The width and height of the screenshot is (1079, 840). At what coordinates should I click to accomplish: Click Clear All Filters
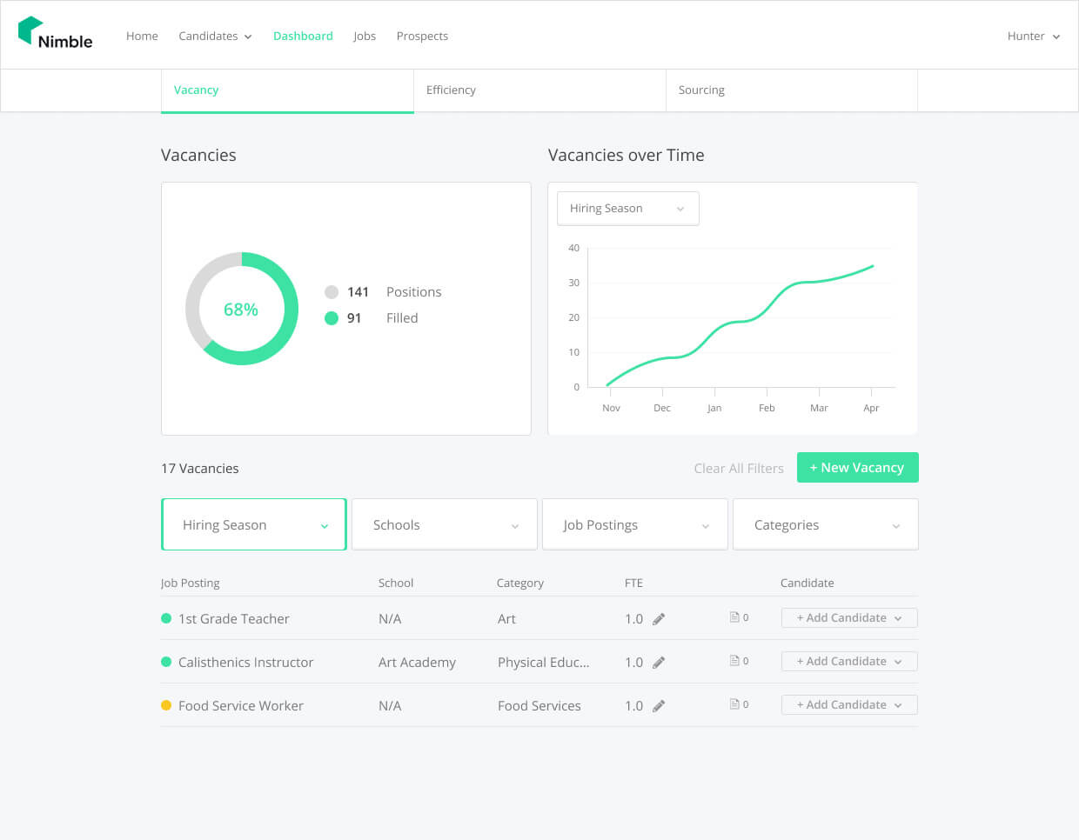739,468
